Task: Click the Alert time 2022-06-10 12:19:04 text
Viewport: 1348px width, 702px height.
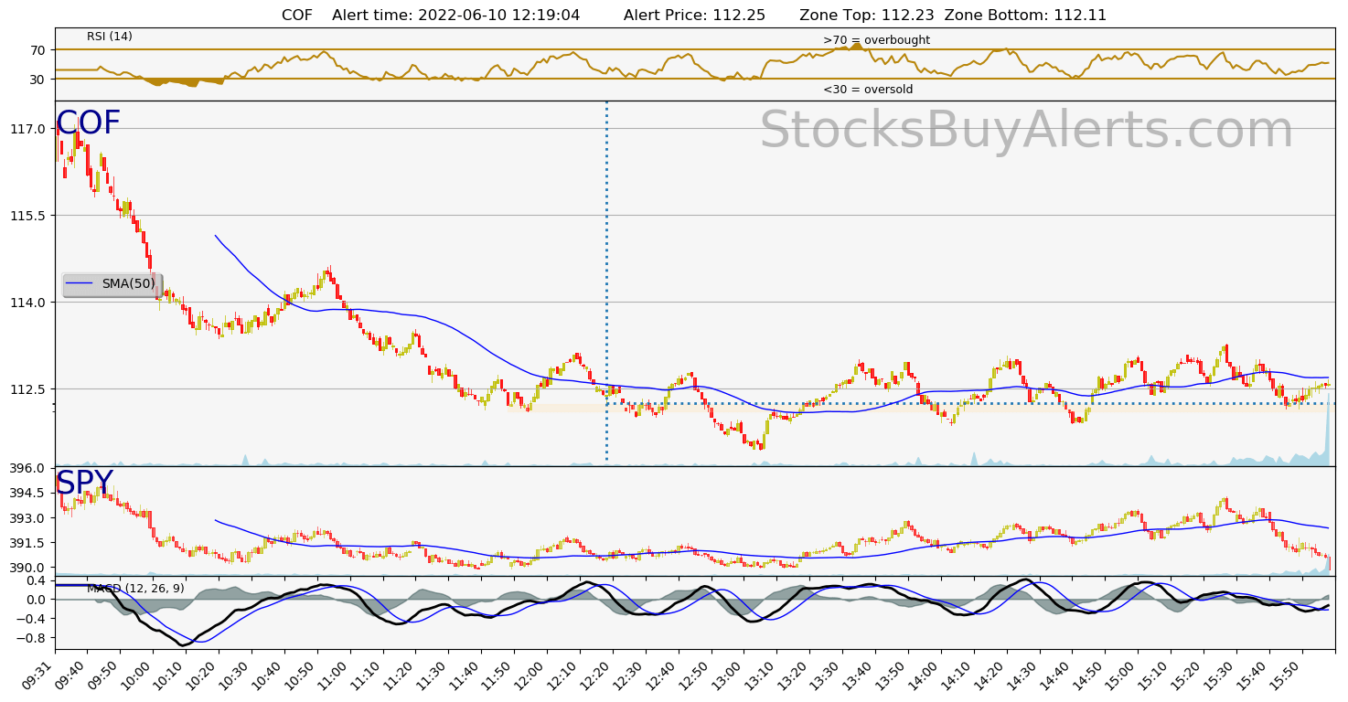Action: pos(455,15)
